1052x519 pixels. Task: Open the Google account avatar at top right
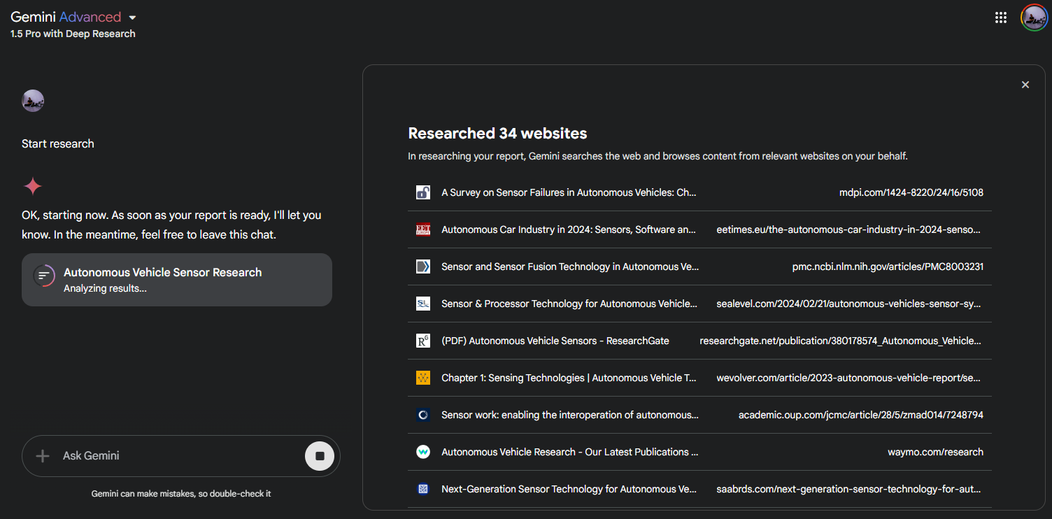[x=1034, y=17]
